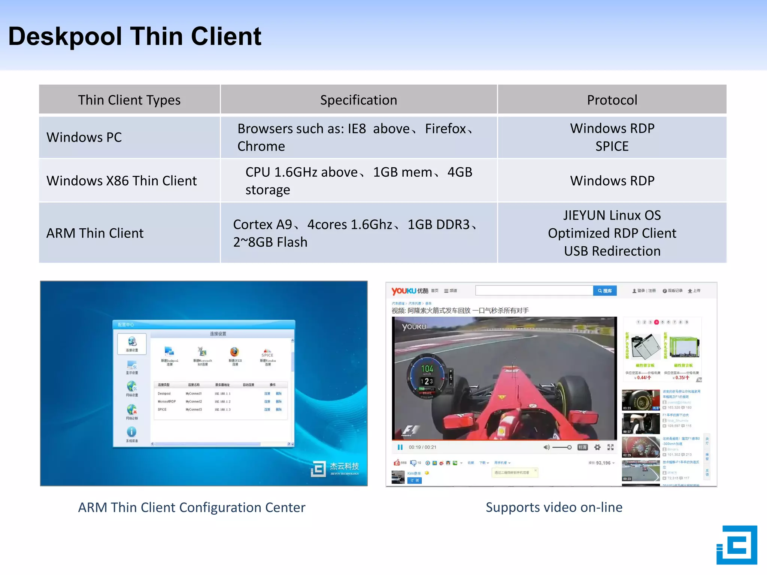Select ad carousel page 5 dot
Image resolution: width=767 pixels, height=575 pixels.
coord(663,322)
